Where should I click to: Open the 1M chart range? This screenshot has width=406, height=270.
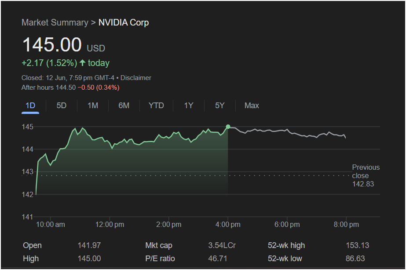93,106
